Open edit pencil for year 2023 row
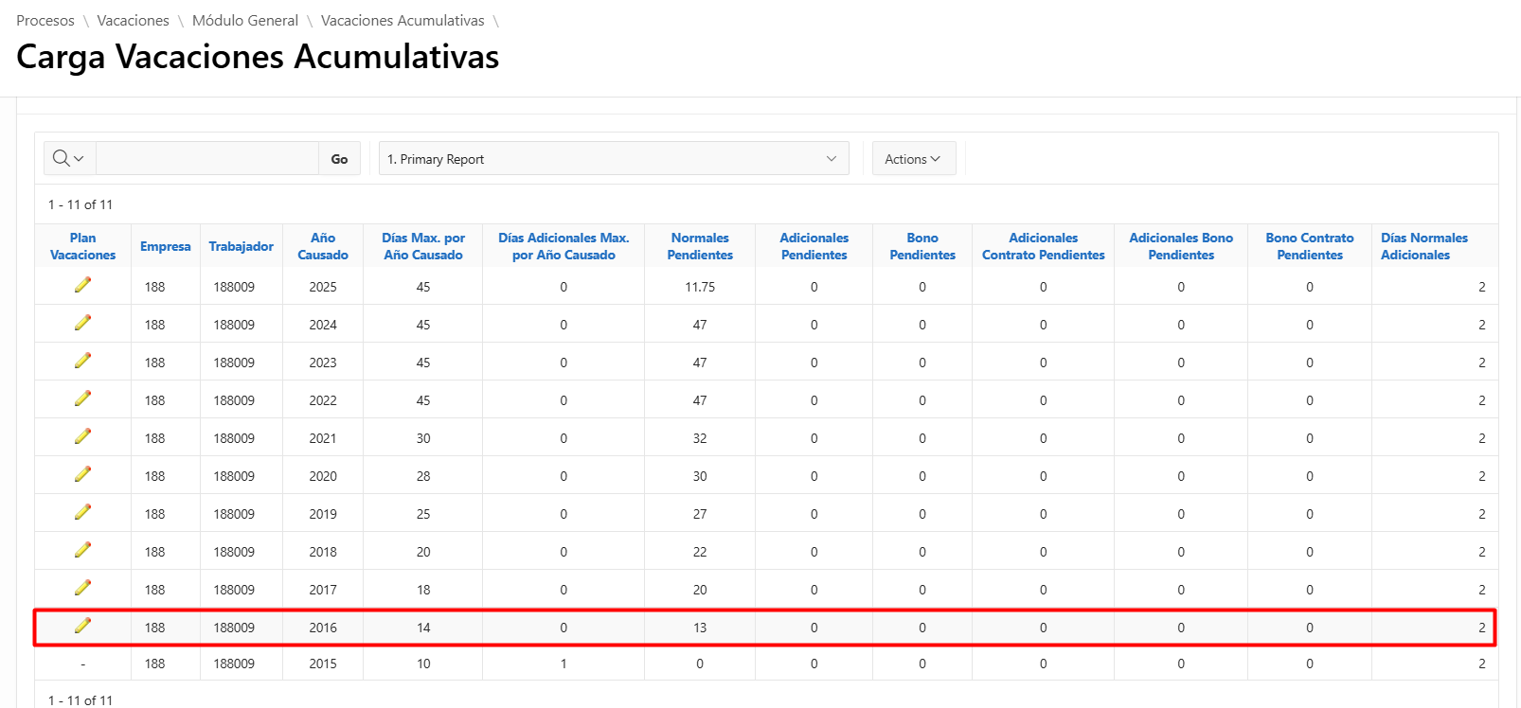The image size is (1521, 708). 83,361
